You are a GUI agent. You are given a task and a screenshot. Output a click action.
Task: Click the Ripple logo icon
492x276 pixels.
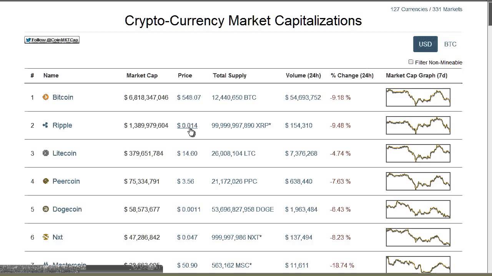(45, 125)
